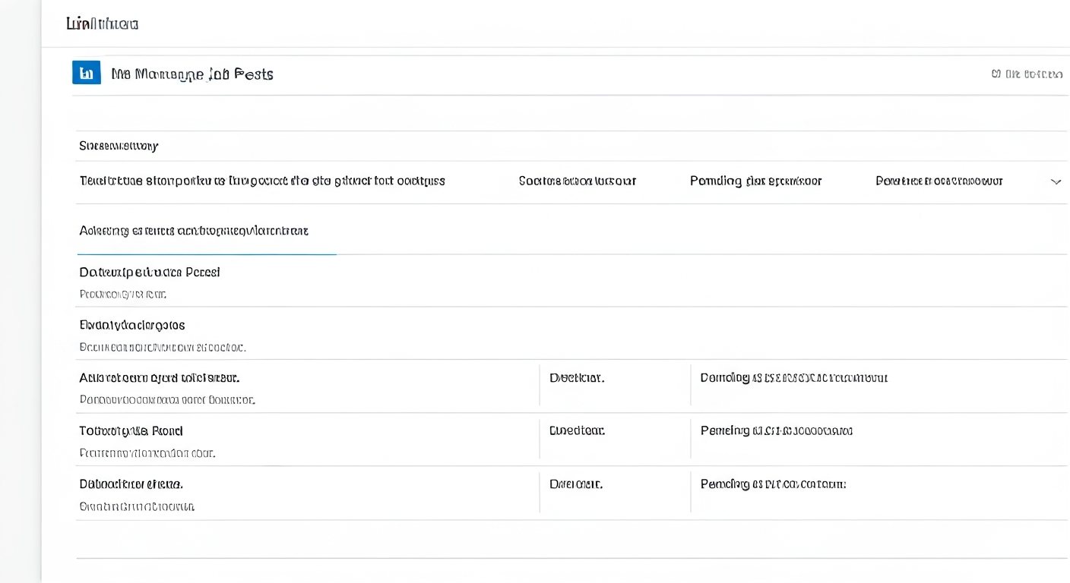Expand the chevron at the header row's end
Viewport: 1070px width, 583px height.
1056,181
